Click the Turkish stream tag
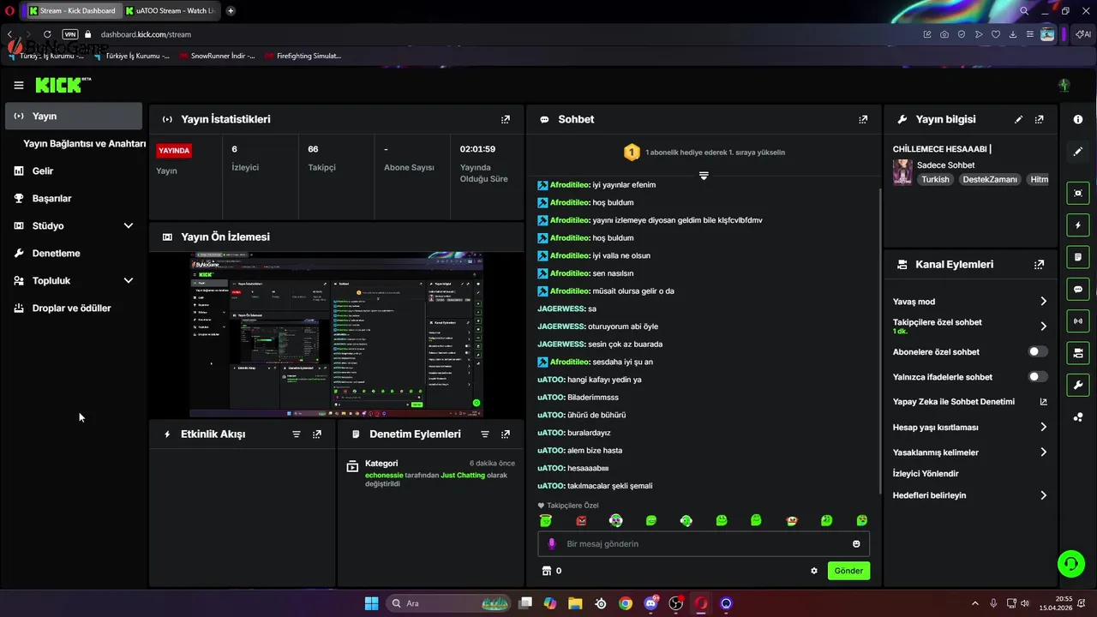Image resolution: width=1097 pixels, height=617 pixels. coord(935,180)
